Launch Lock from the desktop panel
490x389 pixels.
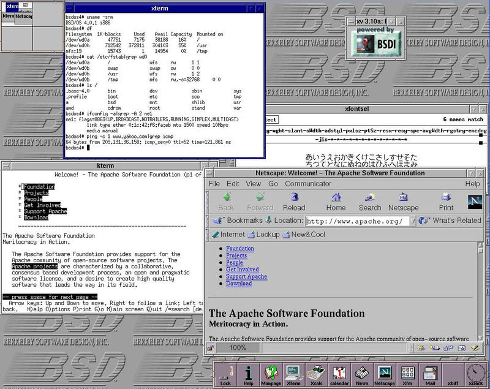coord(225,375)
